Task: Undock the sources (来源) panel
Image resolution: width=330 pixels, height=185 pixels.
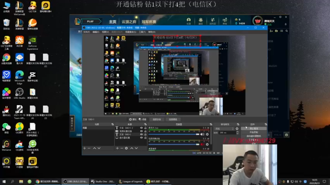Action: click(x=145, y=125)
